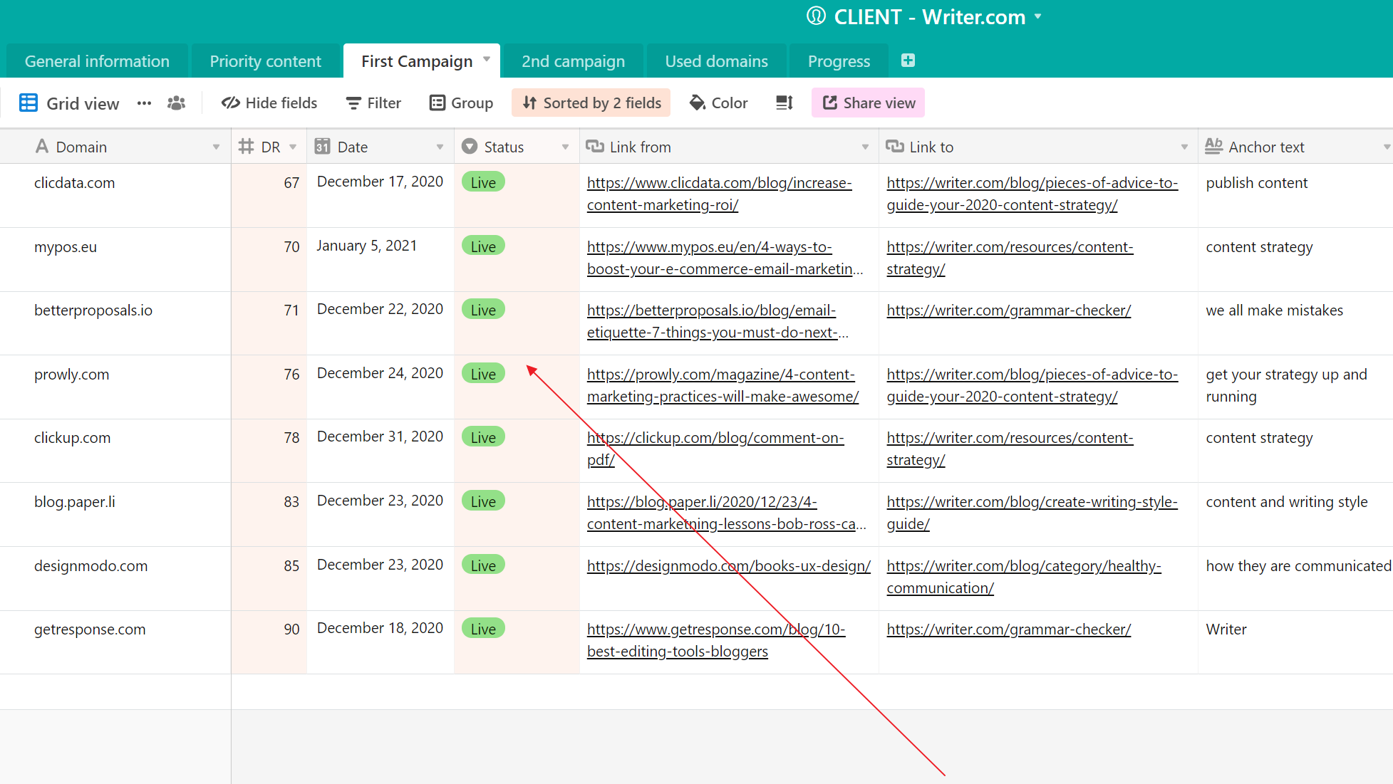This screenshot has height=784, width=1393.
Task: Open the collaborators people icon
Action: 177,103
